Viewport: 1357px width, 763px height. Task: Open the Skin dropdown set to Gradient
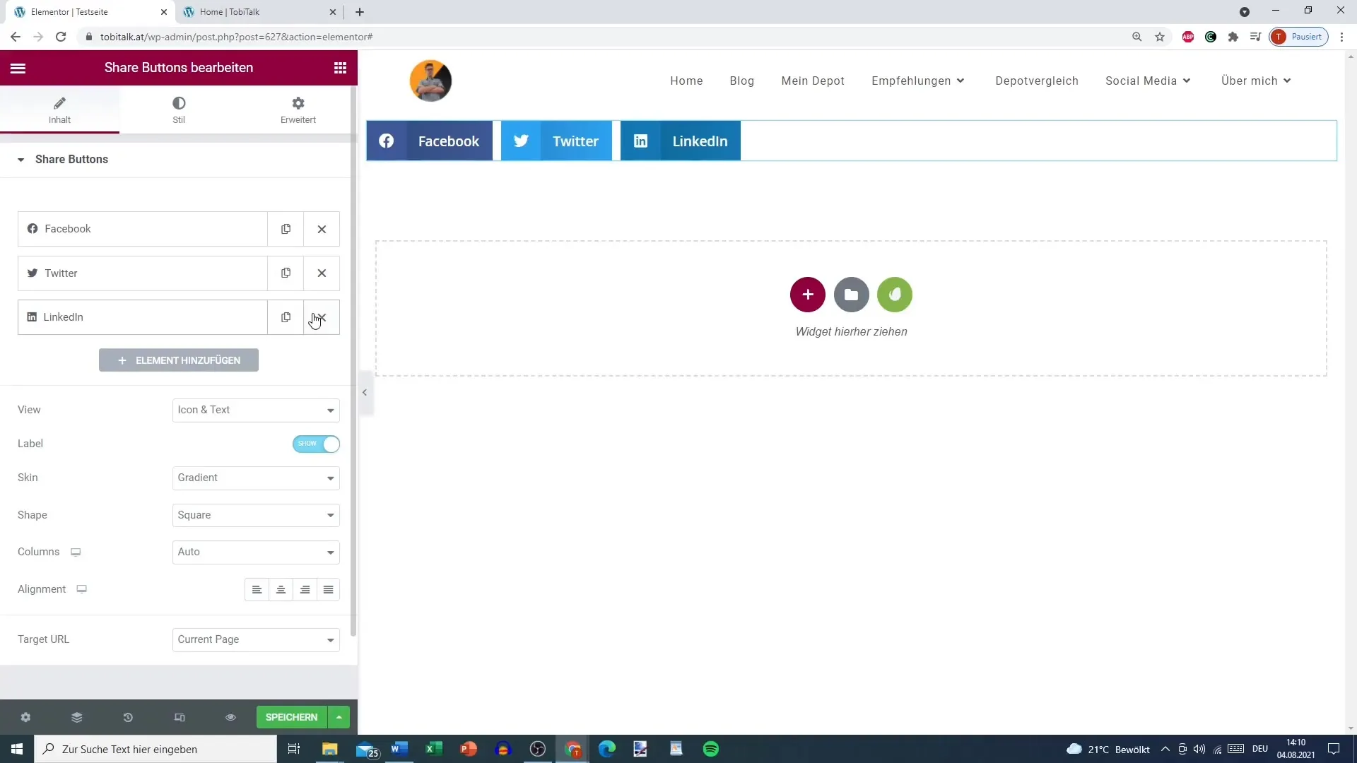(256, 478)
